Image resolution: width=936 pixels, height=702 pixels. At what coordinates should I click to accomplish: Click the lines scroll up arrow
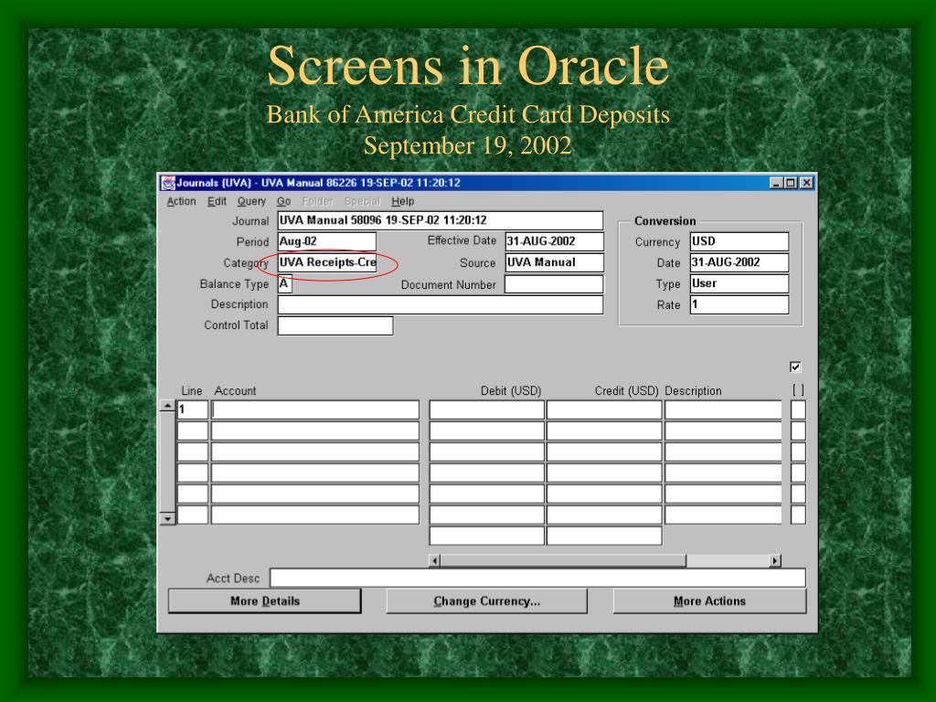click(x=168, y=406)
